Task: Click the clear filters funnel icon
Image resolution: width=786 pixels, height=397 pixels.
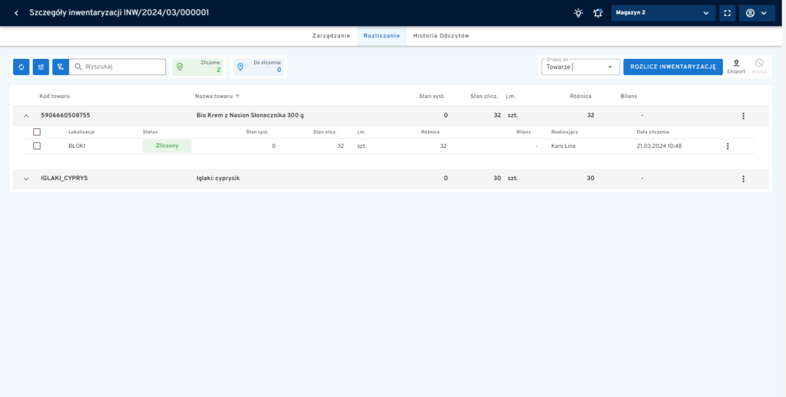Action: pyautogui.click(x=61, y=67)
